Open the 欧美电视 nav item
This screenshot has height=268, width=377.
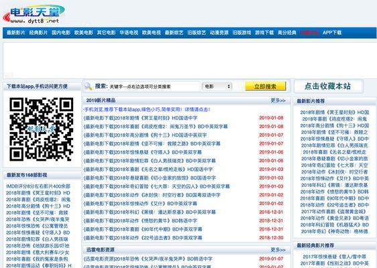click(x=152, y=33)
